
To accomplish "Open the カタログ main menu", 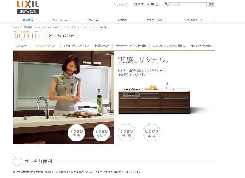I will [x=122, y=20].
